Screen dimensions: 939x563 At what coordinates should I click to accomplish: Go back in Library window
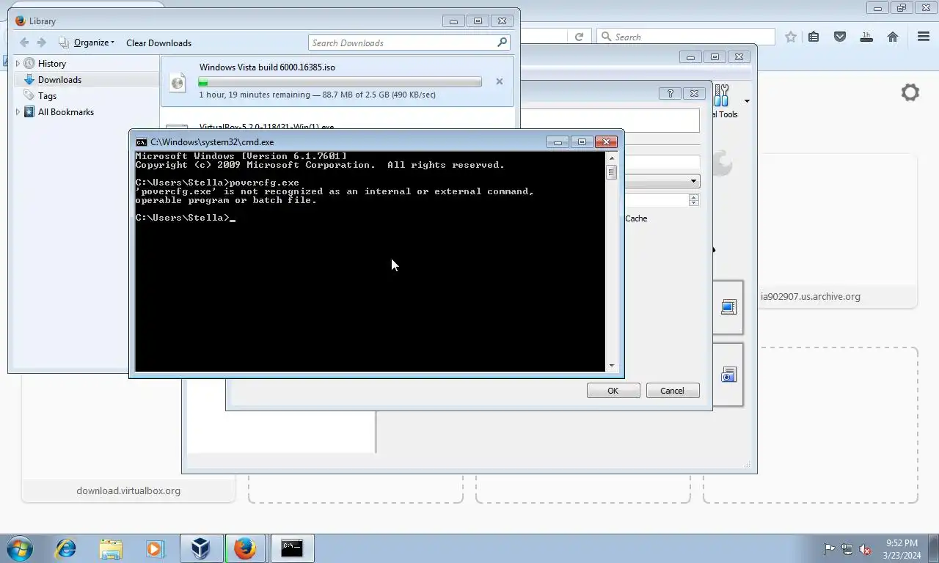coord(24,43)
